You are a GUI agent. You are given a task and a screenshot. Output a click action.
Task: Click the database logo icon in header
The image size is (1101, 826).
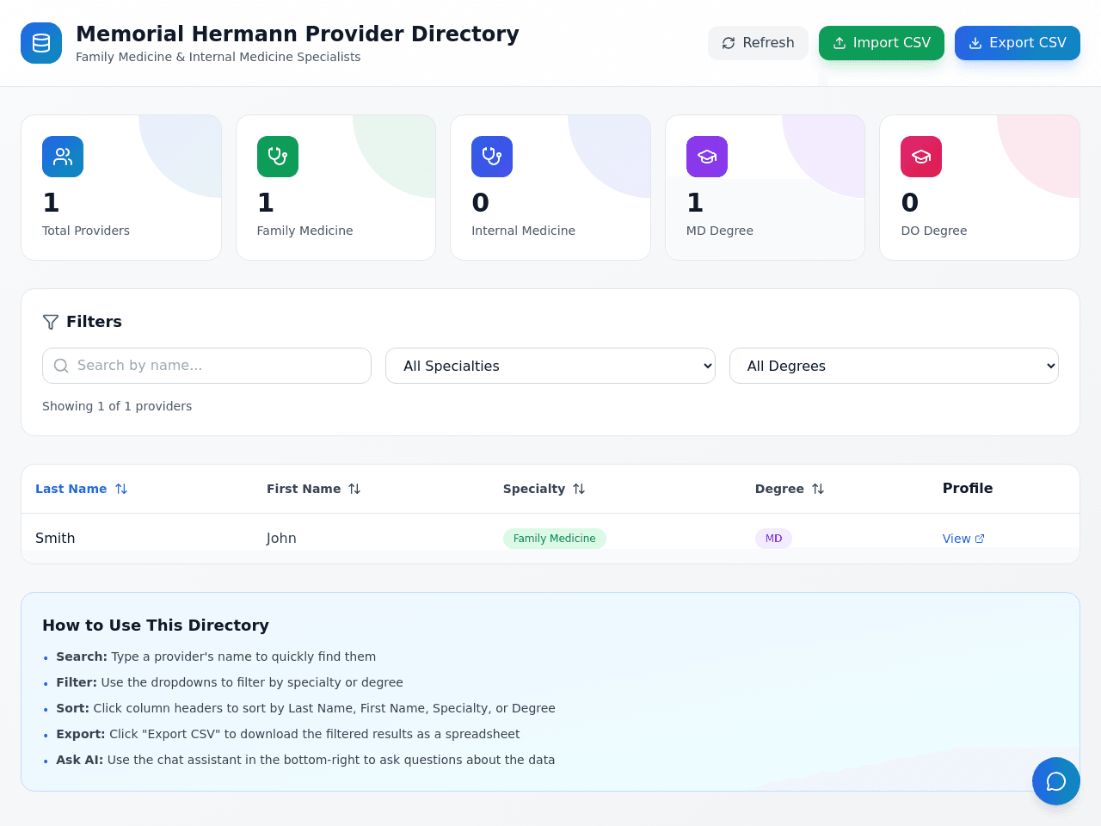41,43
